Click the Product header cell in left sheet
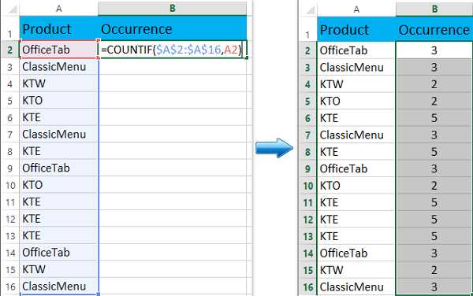Screen dimensions: 473x296 tap(59, 29)
